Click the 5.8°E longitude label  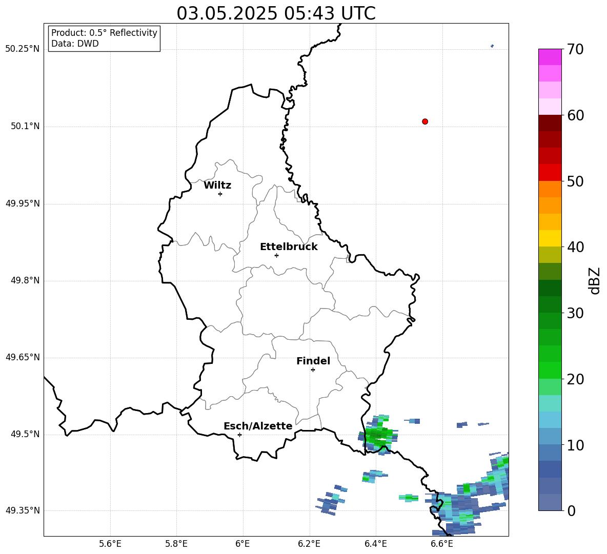[176, 544]
